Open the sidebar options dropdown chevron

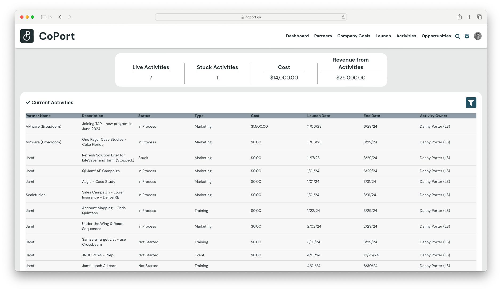point(51,17)
